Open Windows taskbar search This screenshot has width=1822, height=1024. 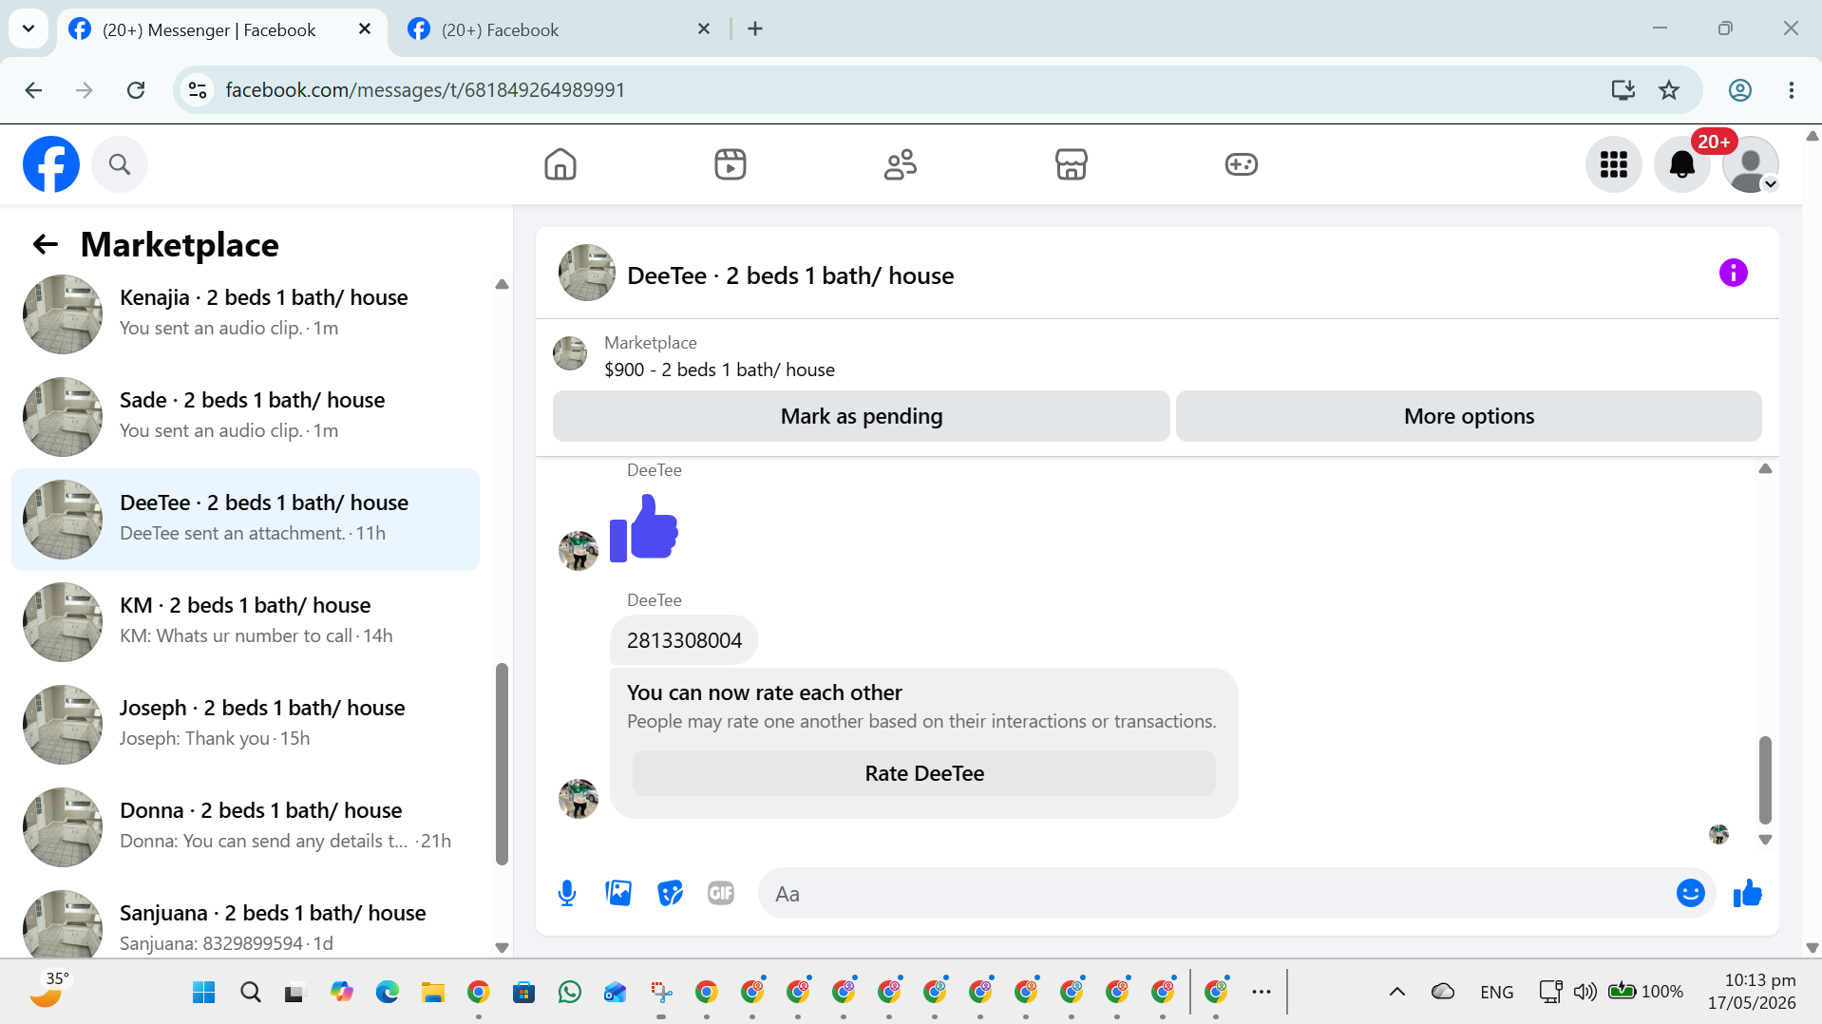click(x=251, y=993)
